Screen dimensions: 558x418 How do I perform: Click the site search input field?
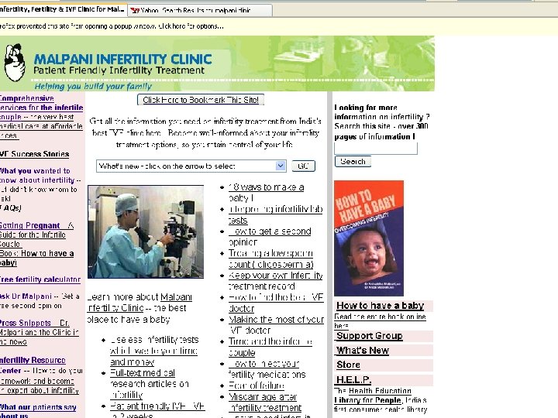[376, 148]
